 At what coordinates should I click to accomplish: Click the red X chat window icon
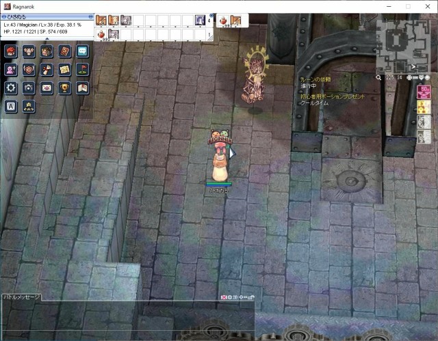point(224,297)
